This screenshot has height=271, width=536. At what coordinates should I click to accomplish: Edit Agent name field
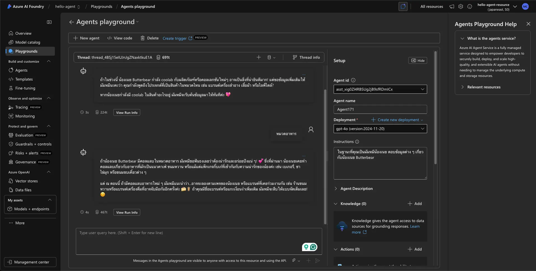[x=380, y=109]
